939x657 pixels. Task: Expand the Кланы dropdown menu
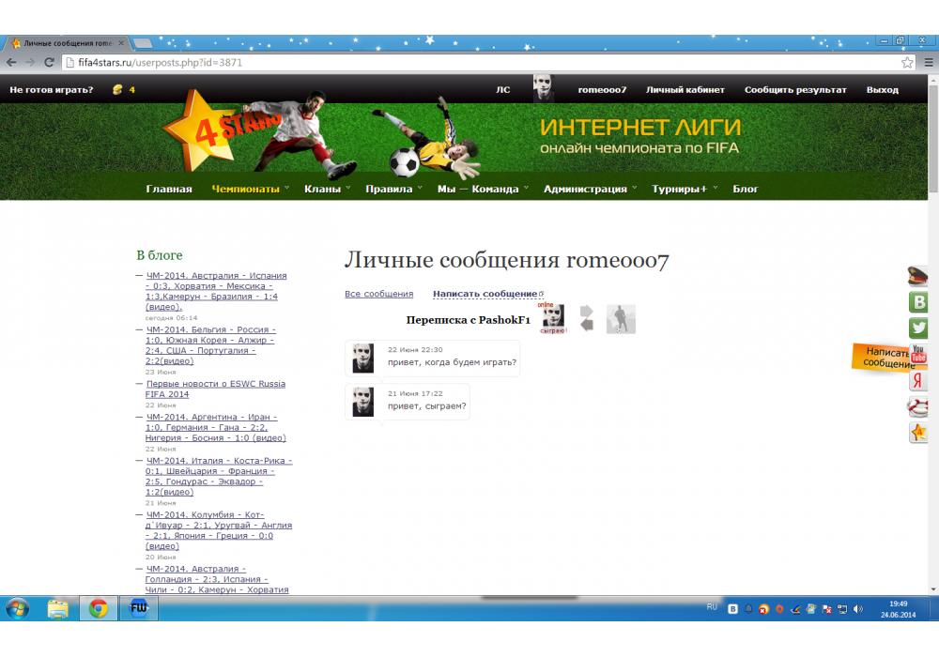coord(323,189)
